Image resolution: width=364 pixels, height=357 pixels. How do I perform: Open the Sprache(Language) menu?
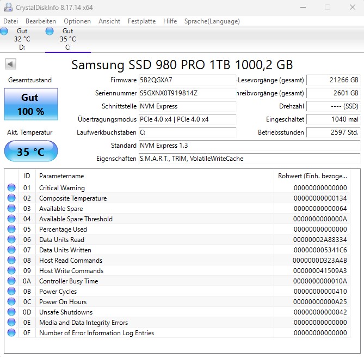(x=212, y=21)
